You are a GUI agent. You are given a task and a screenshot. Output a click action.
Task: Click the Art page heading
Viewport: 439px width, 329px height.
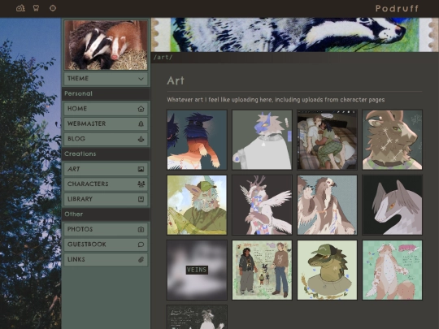click(176, 81)
